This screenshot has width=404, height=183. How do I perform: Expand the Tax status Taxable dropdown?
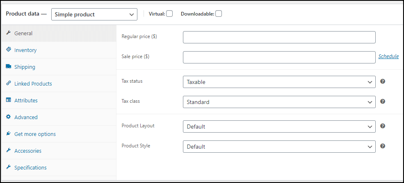[279, 82]
